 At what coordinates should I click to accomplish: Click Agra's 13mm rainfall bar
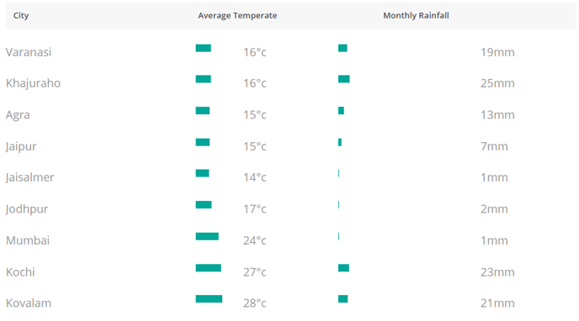pos(341,111)
